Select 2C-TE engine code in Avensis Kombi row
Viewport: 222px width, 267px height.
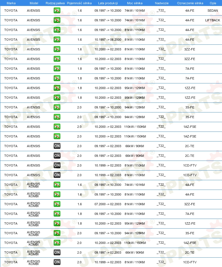(x=190, y=252)
